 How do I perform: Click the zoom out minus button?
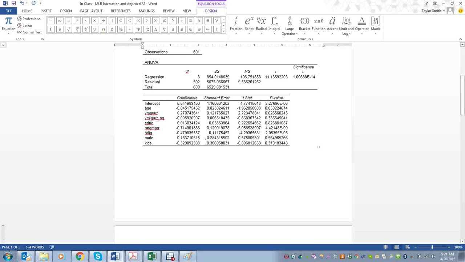415,247
